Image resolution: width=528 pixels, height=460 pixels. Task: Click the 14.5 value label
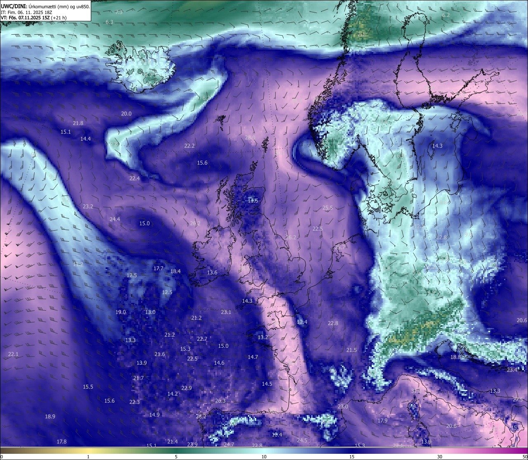267,384
